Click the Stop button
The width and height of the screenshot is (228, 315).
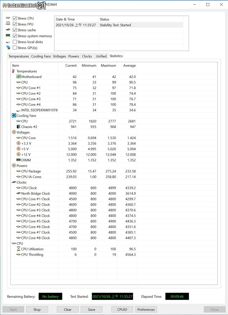[37, 310]
